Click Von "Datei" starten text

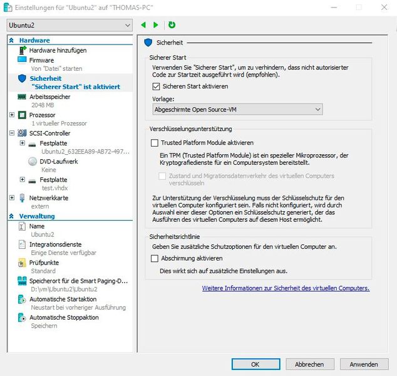[57, 69]
